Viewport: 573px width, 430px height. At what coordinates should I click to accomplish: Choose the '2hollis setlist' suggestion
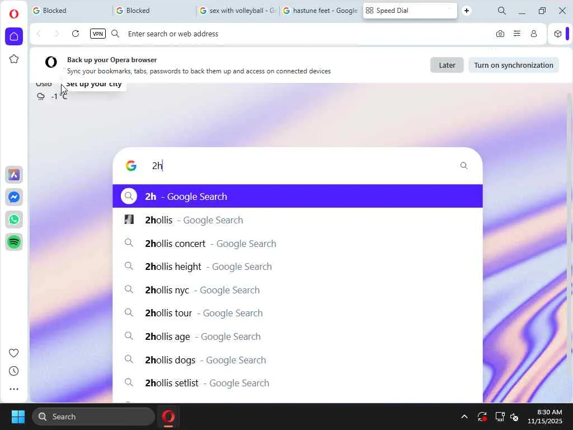click(298, 383)
